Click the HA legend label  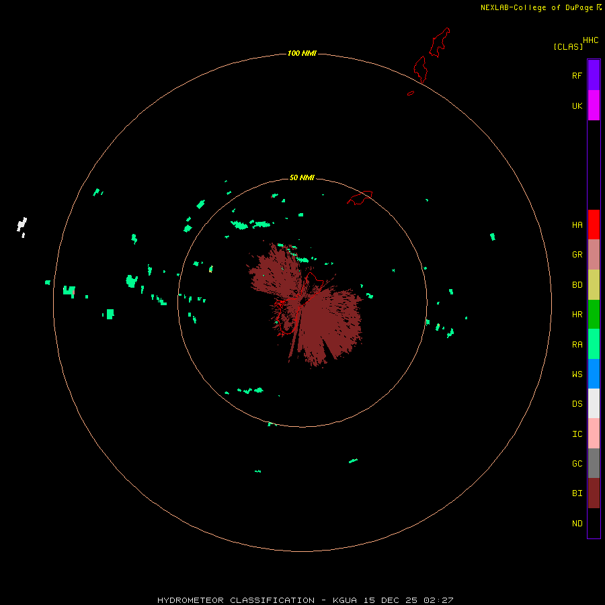point(577,225)
